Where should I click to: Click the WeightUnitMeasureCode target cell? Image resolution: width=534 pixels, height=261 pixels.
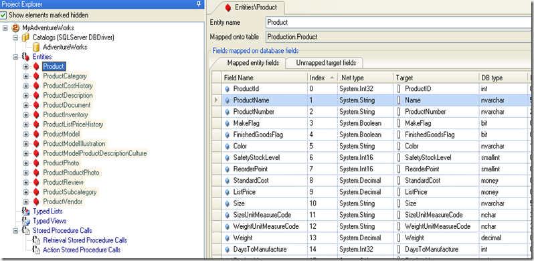coord(436,226)
